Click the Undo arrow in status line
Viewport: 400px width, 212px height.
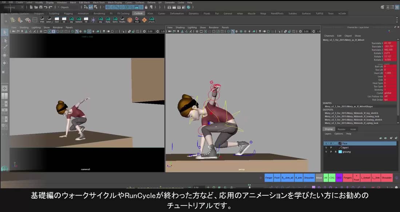[x=45, y=7]
